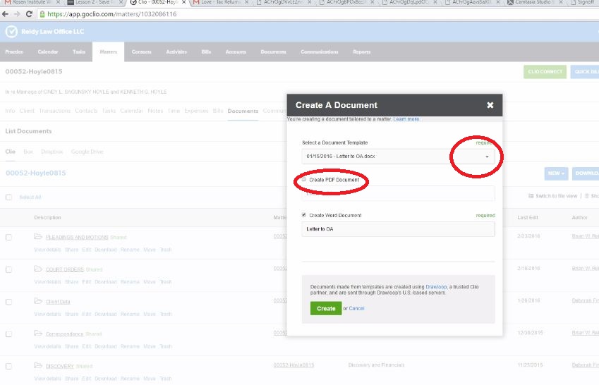
Task: Click the Clio checkmark logo icon
Action: [11, 31]
